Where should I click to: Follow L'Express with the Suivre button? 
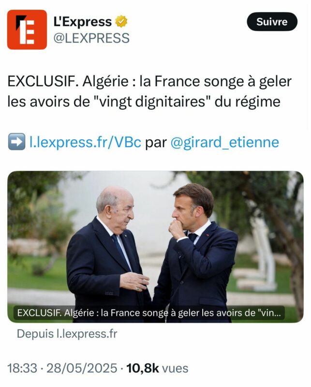click(272, 22)
